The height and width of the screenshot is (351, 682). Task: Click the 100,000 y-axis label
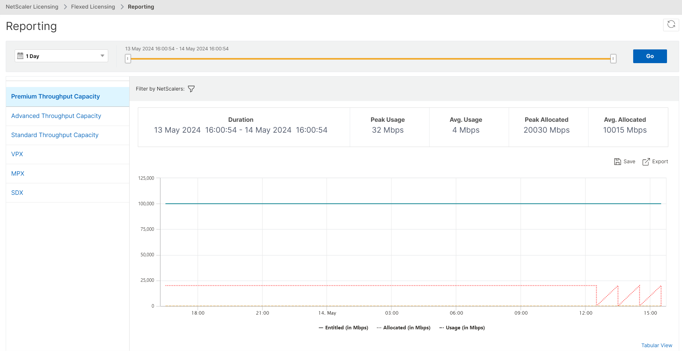[x=146, y=204]
